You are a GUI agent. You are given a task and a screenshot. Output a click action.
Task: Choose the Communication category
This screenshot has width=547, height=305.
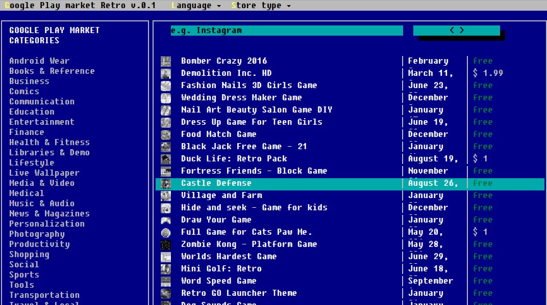(42, 102)
